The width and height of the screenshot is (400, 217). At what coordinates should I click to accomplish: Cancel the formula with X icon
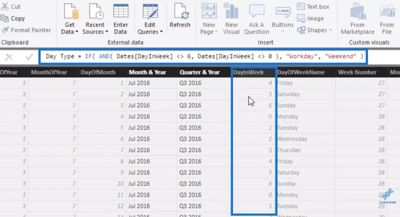9,57
